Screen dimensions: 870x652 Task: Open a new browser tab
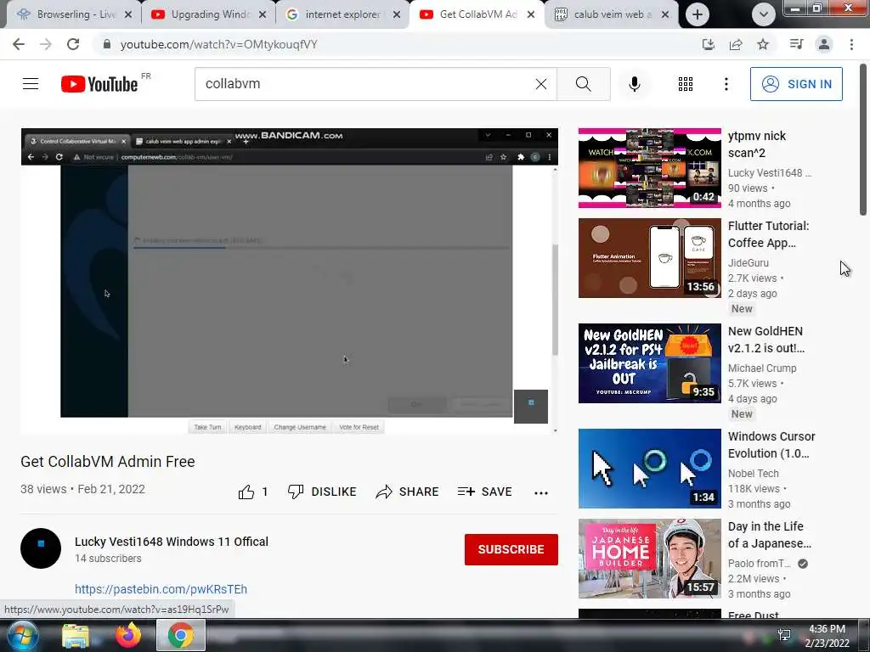pyautogui.click(x=698, y=14)
